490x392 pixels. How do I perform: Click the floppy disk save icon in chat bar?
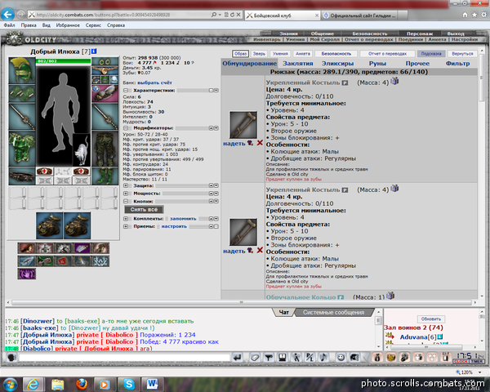coord(283,358)
